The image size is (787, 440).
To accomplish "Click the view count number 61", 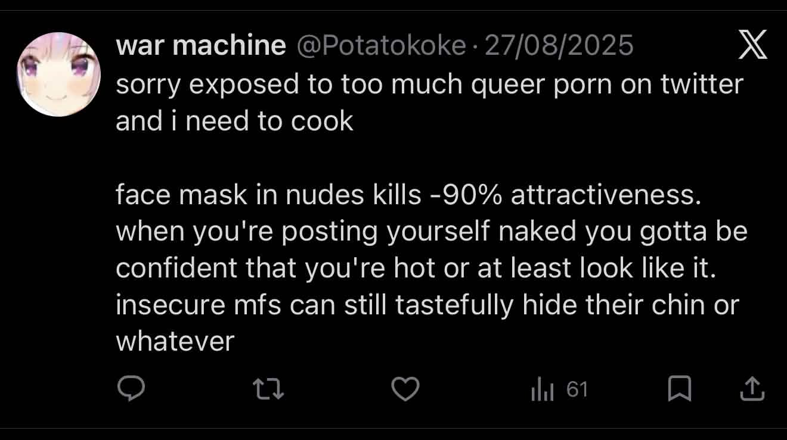I will click(577, 390).
